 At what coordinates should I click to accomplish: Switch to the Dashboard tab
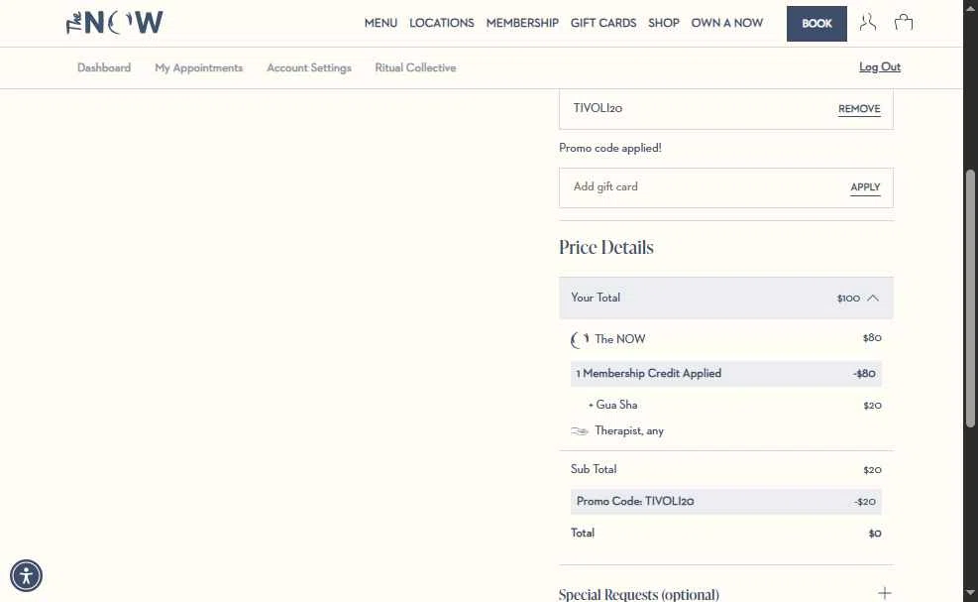104,67
